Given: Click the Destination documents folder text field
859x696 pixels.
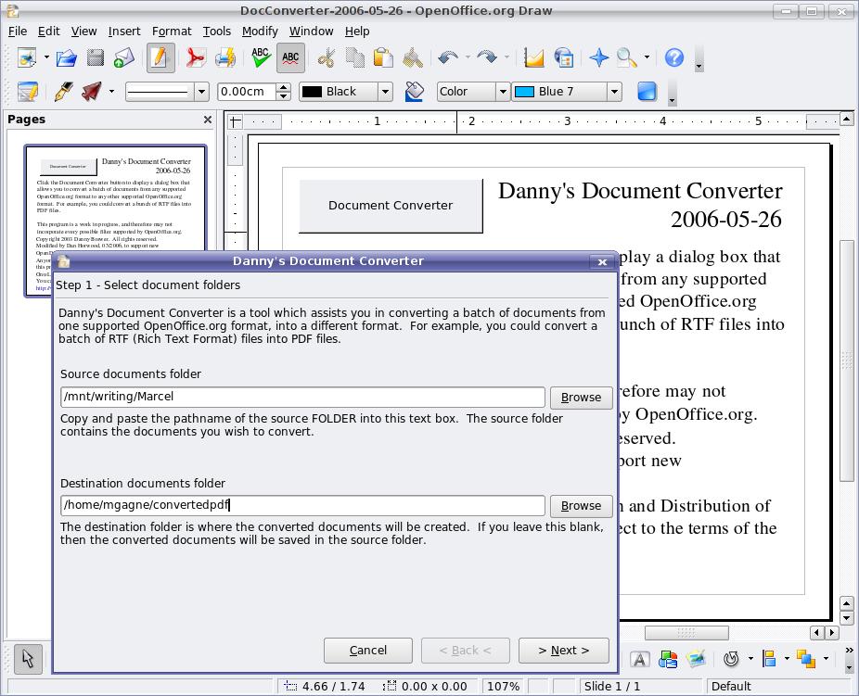Looking at the screenshot, I should [302, 506].
